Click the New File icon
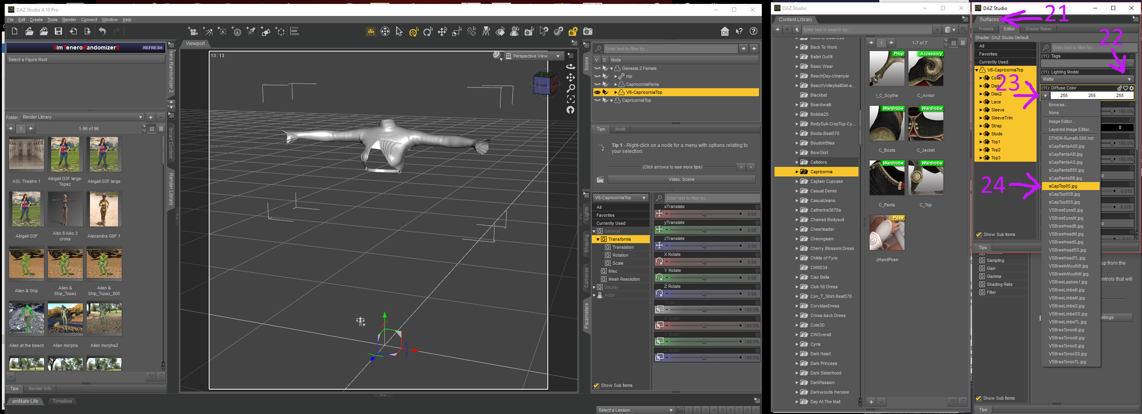This screenshot has width=1142, height=414. [15, 32]
